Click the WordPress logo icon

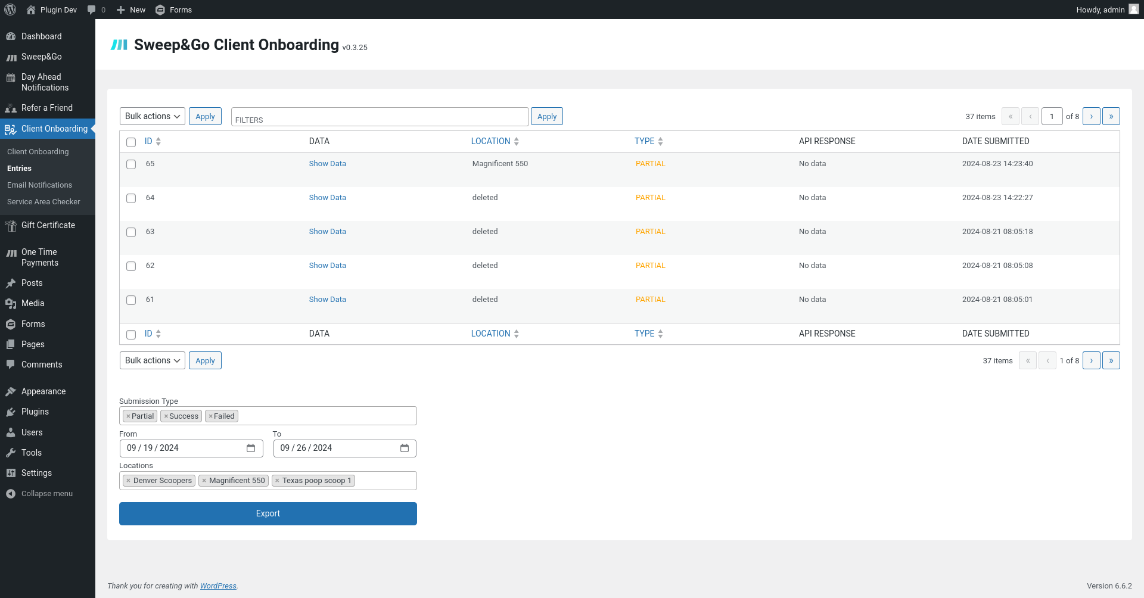point(10,10)
